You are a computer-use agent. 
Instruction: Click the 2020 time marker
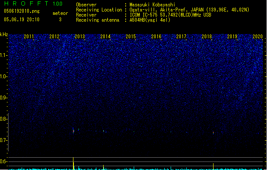(x=258, y=37)
